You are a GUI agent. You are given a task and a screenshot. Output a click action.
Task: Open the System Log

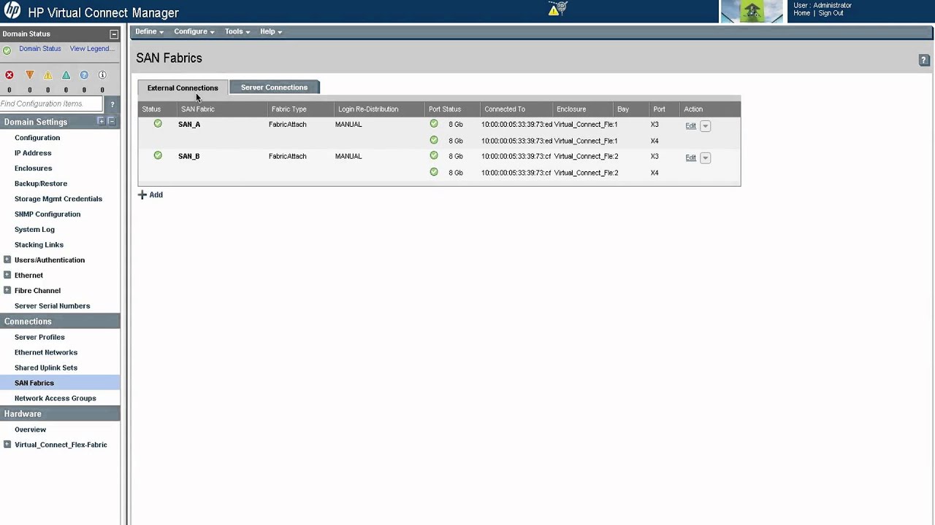pos(34,230)
